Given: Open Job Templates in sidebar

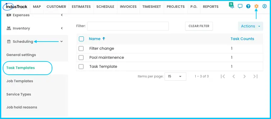Looking at the screenshot, I should tap(20, 81).
